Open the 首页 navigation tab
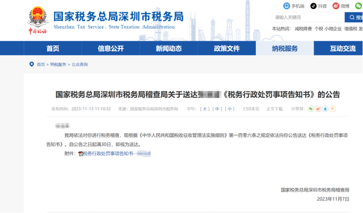This screenshot has height=213, width=363. click(x=53, y=48)
